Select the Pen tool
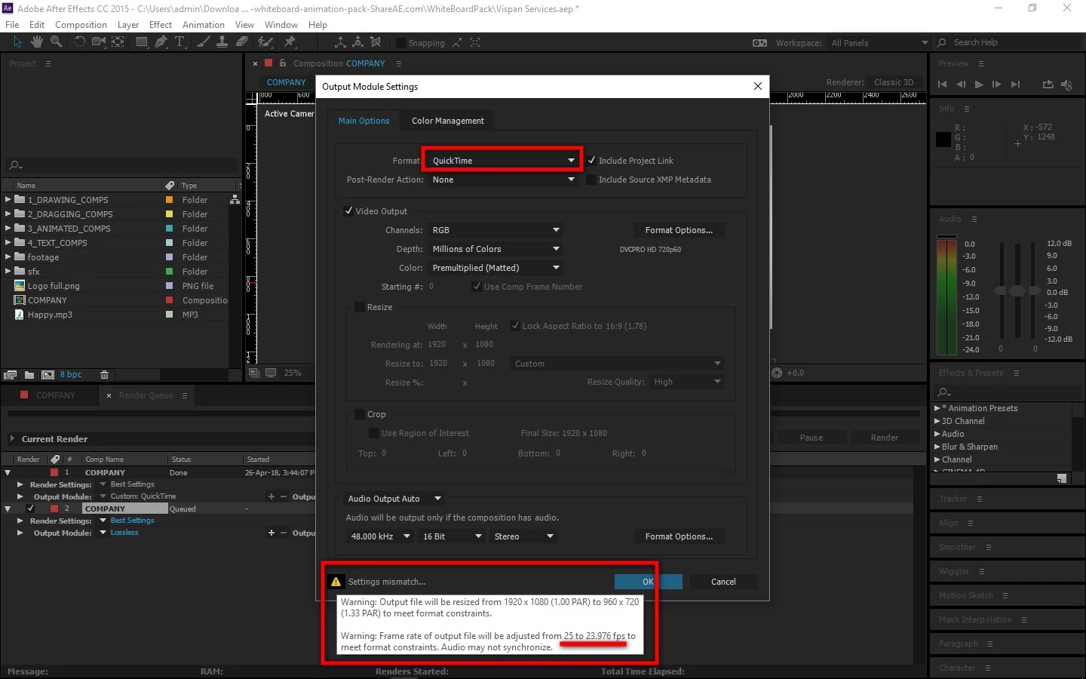 click(x=161, y=42)
